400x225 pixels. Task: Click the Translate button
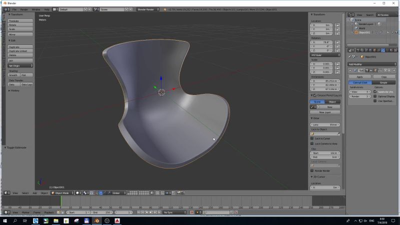[x=20, y=21]
